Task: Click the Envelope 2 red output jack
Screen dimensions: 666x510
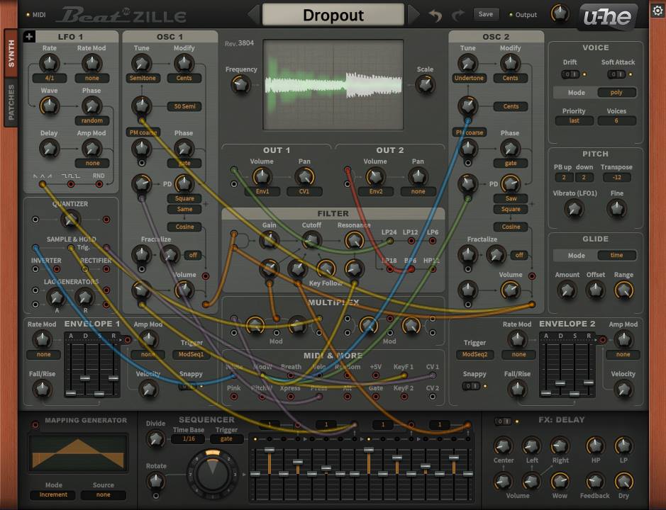Action: tap(602, 339)
